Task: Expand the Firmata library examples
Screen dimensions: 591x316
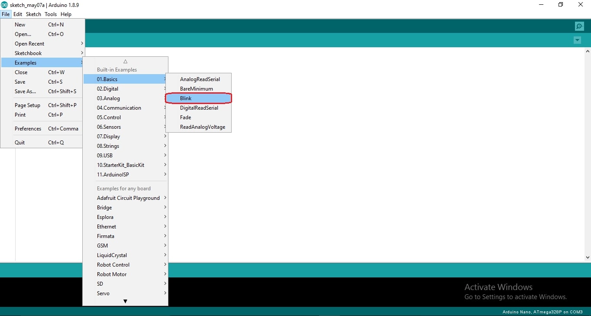Action: coord(125,236)
